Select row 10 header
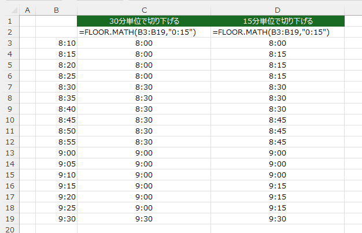 (10, 120)
